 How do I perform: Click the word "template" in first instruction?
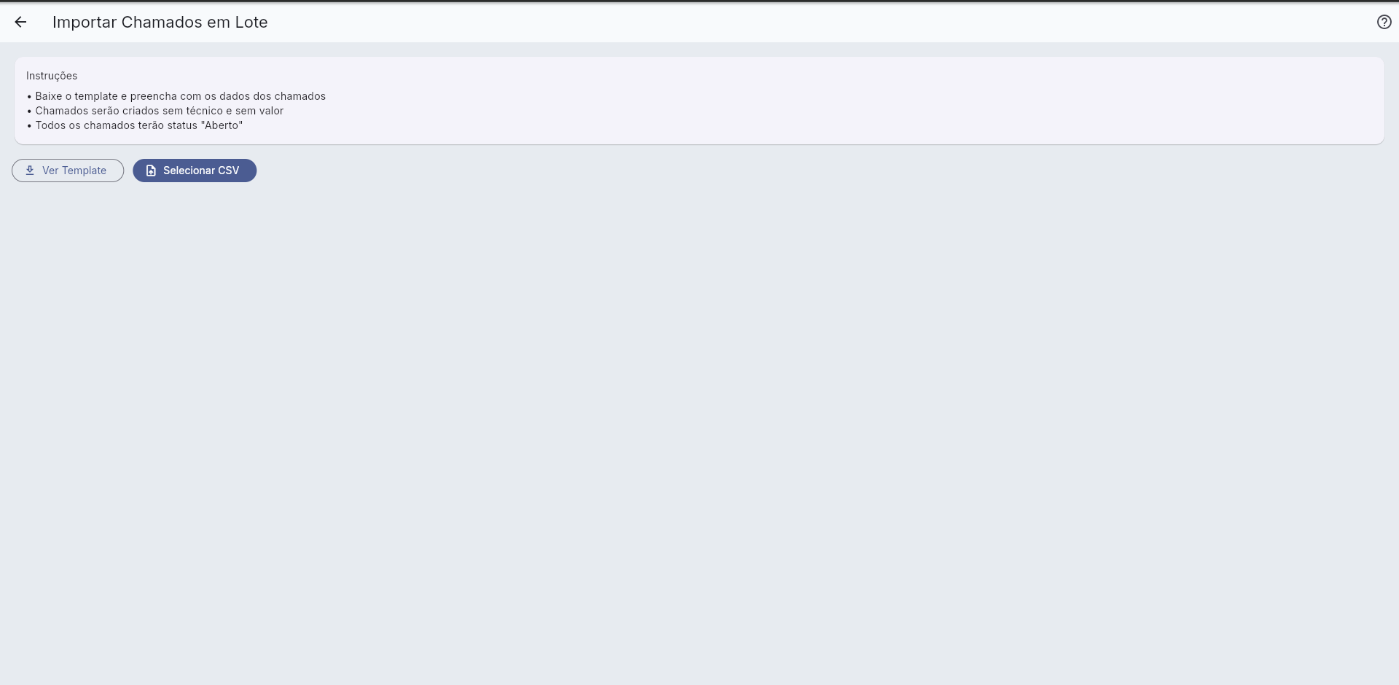[96, 96]
